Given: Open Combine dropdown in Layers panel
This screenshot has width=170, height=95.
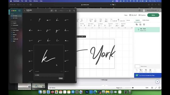Looking at the screenshot, I should 141,70.
